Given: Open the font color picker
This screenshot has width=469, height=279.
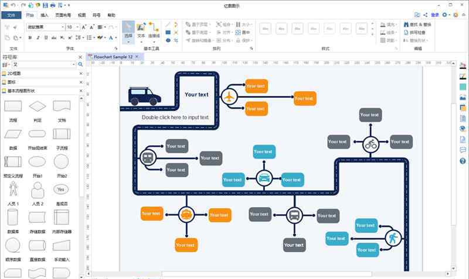Looking at the screenshot, I should (112, 37).
